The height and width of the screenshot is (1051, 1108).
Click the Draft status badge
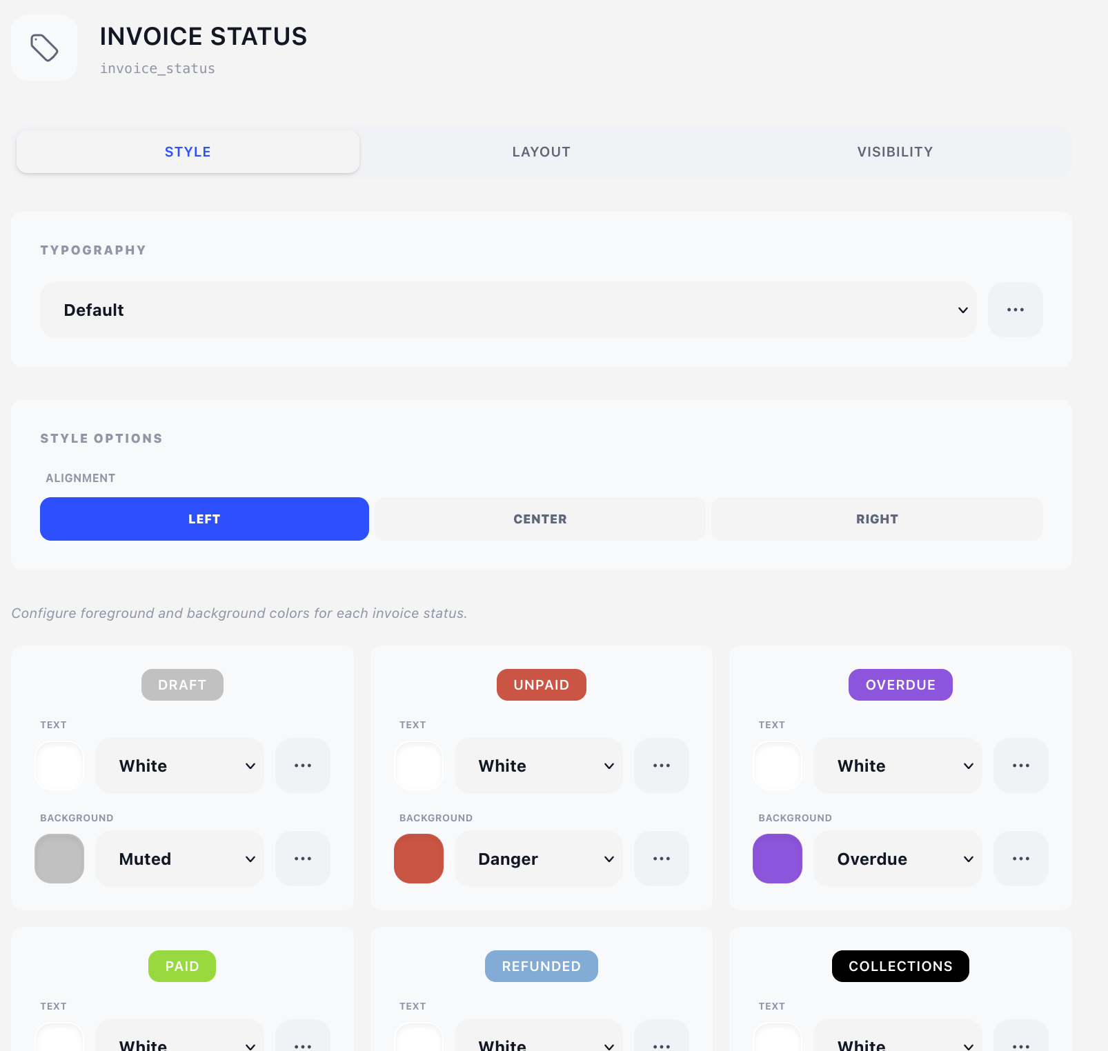tap(182, 685)
